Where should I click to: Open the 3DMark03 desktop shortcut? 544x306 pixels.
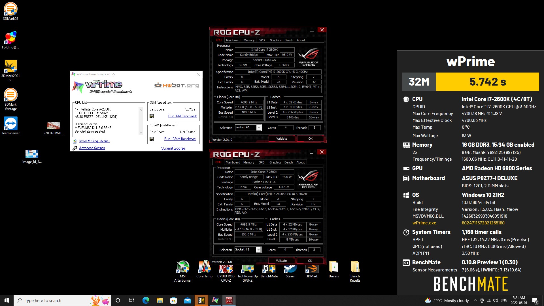10,11
